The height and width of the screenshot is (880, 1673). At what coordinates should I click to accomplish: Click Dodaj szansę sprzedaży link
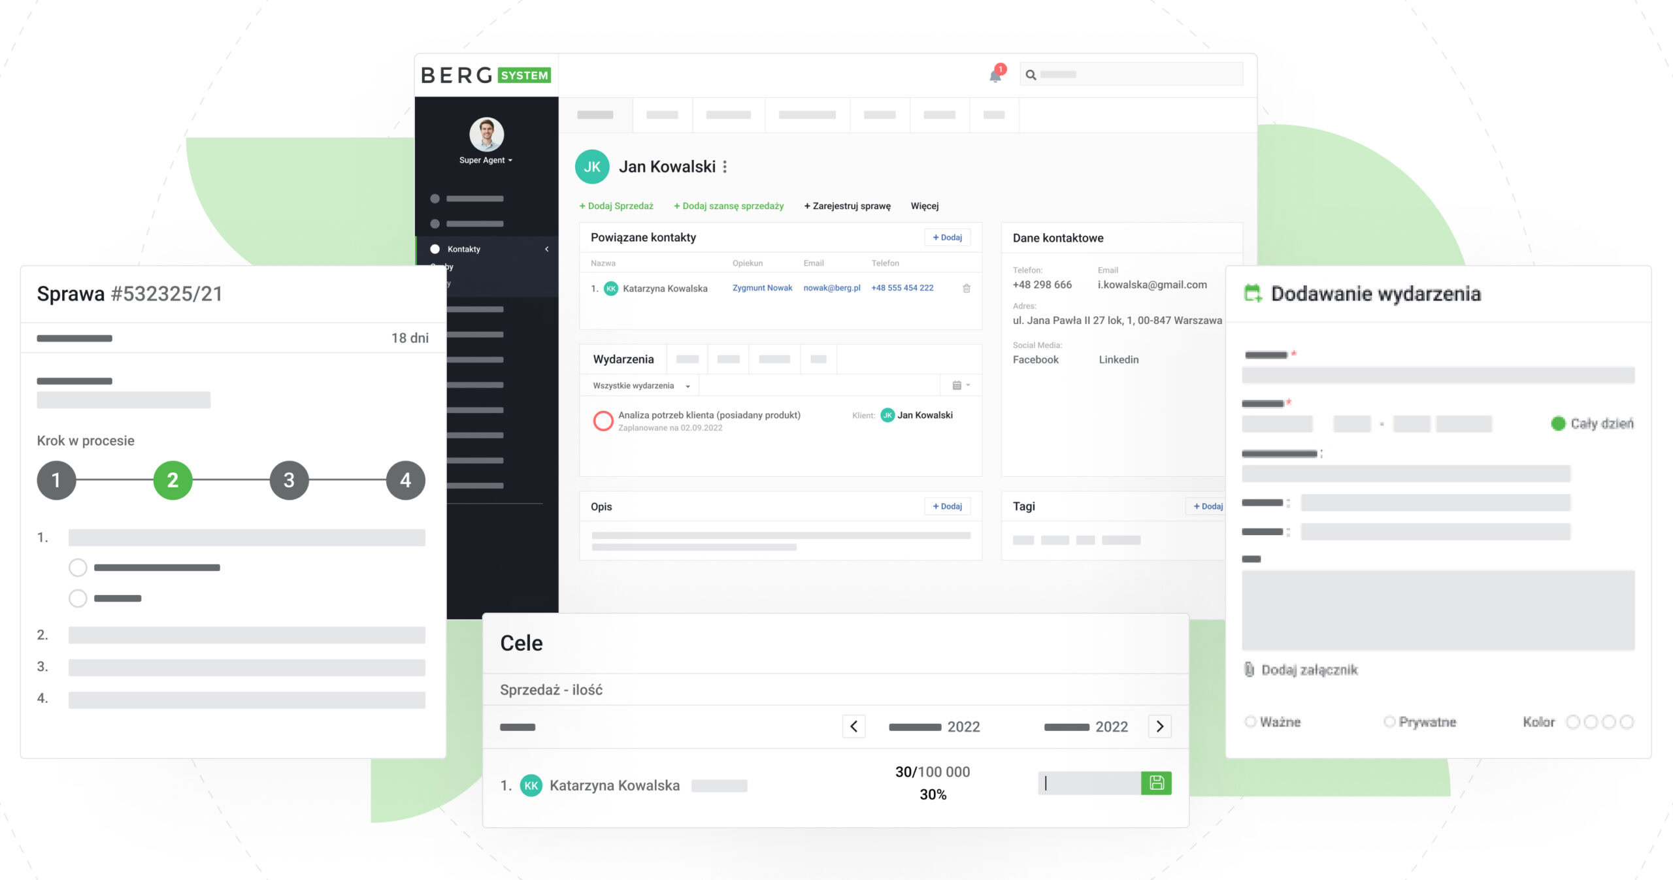(729, 206)
